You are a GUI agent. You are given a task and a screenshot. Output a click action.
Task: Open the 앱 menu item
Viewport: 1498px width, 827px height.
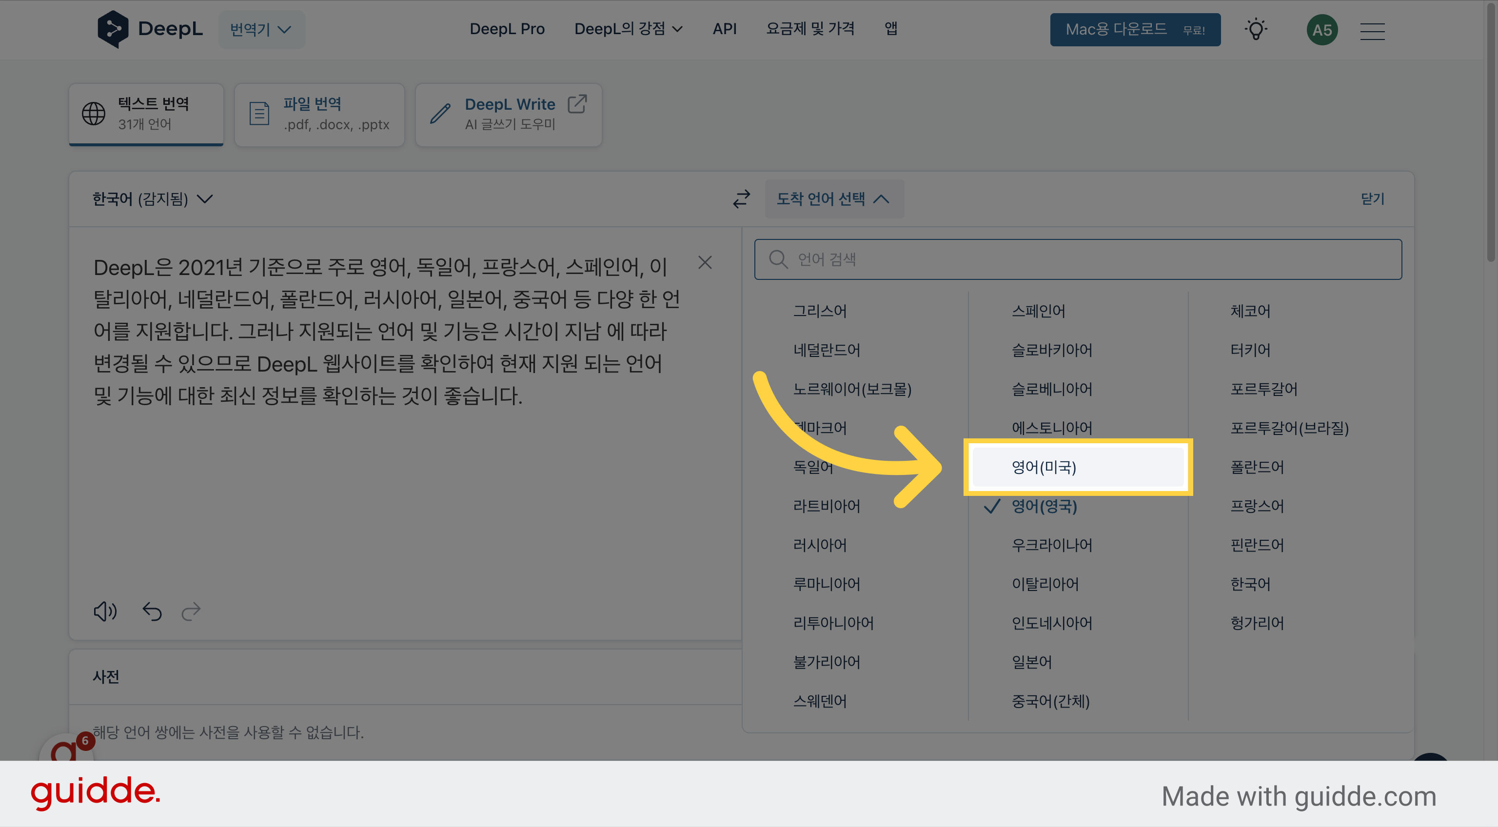891,28
